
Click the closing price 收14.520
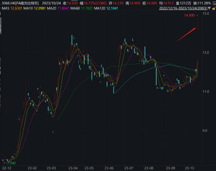70,3
